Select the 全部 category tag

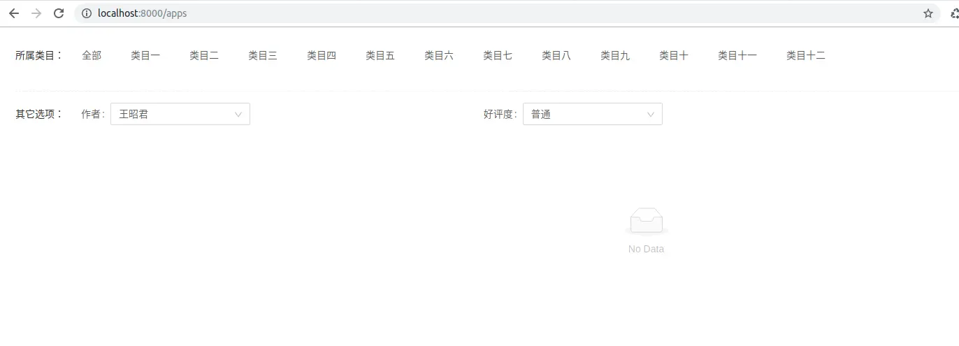coord(92,55)
